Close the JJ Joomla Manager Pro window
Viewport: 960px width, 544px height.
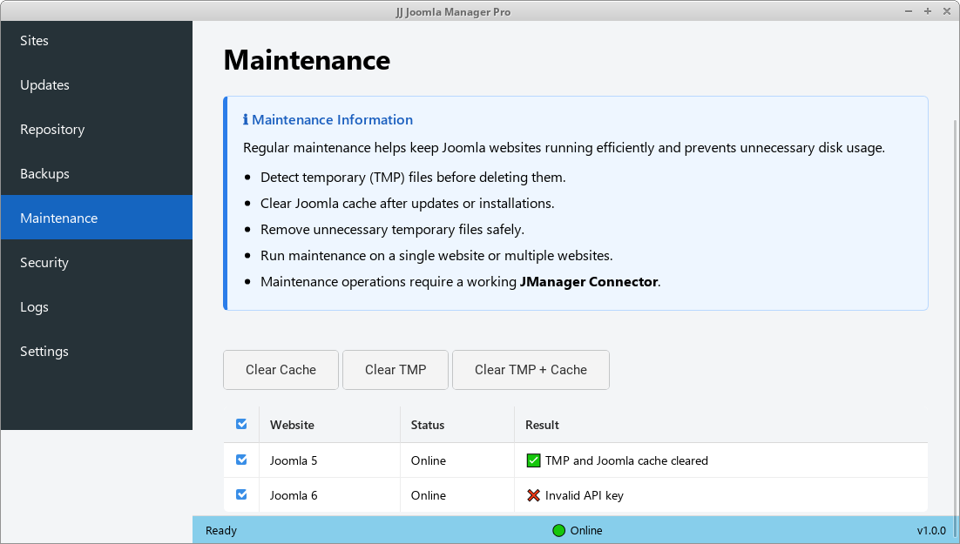pyautogui.click(x=947, y=11)
